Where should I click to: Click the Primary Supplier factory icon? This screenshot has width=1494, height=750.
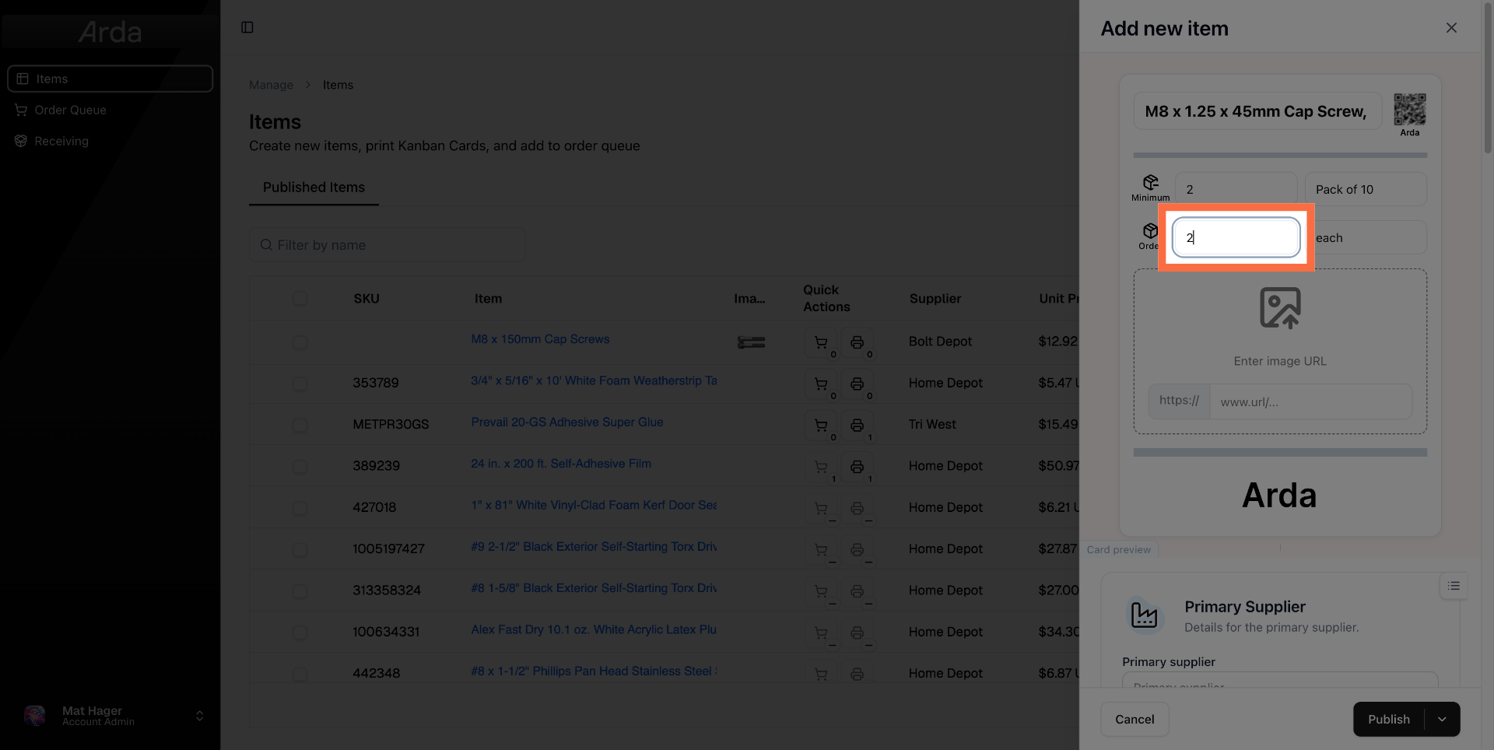pos(1144,615)
